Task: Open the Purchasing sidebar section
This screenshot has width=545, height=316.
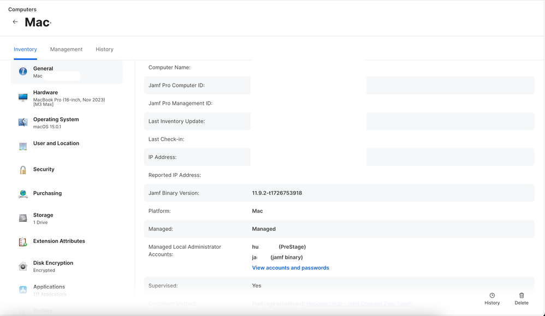Action: [x=67, y=193]
